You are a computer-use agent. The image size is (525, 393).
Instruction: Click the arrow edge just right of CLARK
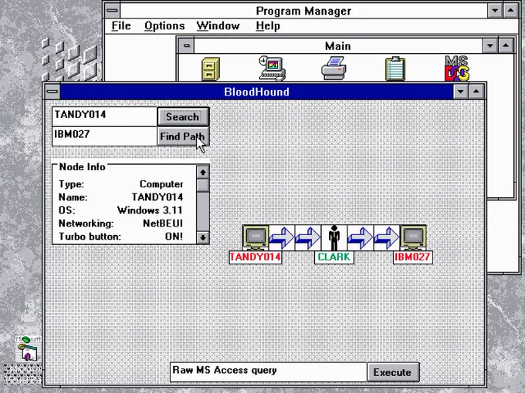pyautogui.click(x=360, y=237)
